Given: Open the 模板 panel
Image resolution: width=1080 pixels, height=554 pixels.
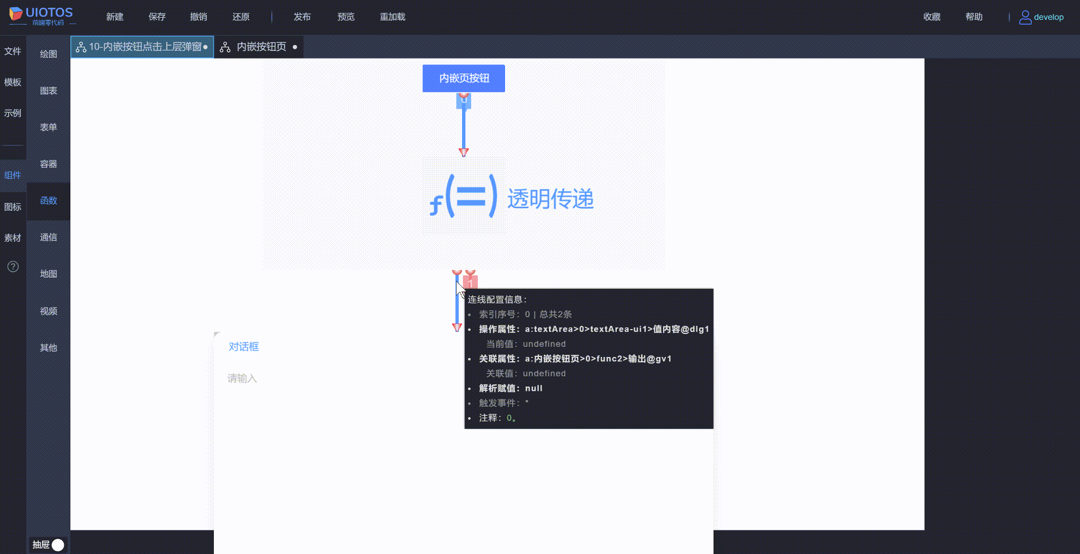Looking at the screenshot, I should coord(13,82).
